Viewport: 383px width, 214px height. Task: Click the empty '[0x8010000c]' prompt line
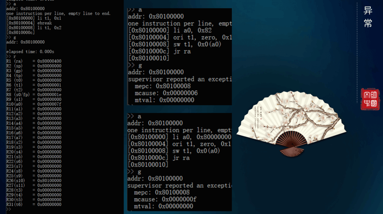(21, 33)
